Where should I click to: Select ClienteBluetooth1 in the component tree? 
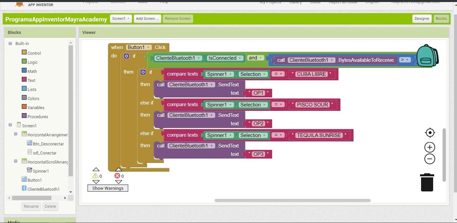pyautogui.click(x=43, y=189)
